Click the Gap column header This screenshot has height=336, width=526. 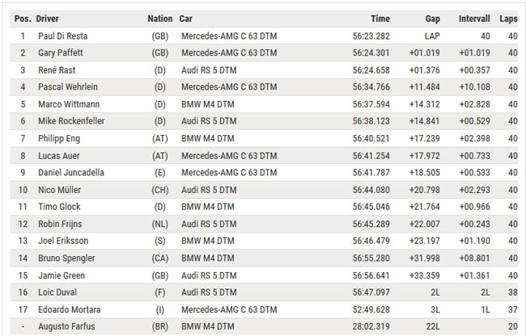pos(432,19)
